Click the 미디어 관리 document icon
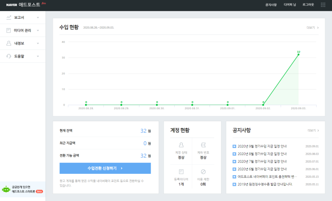This screenshot has width=332, height=201. (x=8, y=30)
